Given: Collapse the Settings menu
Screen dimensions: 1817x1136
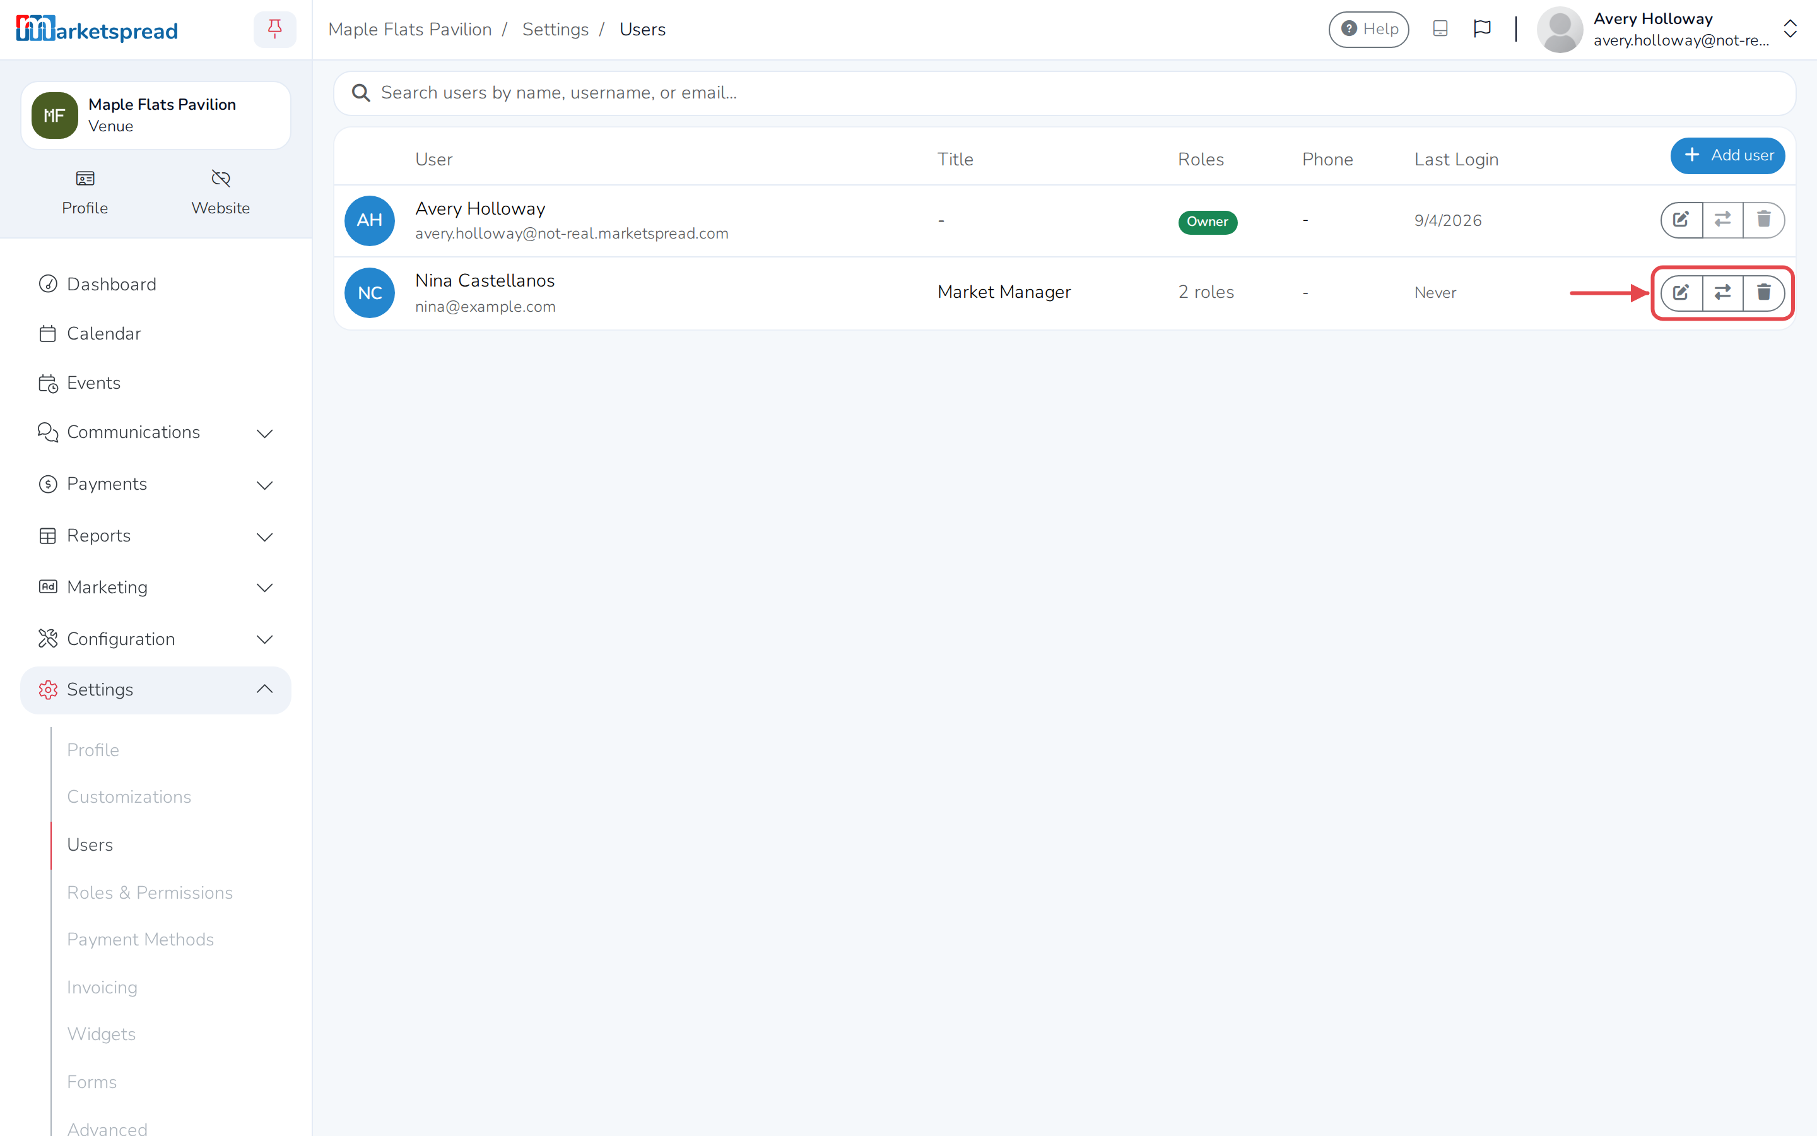Looking at the screenshot, I should tap(155, 690).
